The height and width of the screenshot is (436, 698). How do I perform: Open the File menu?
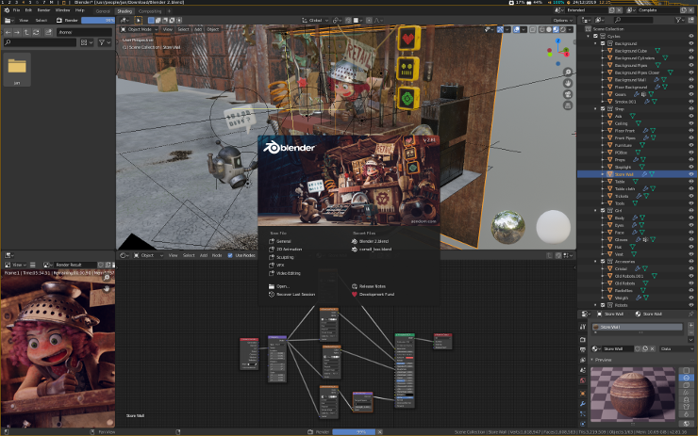[x=16, y=10]
